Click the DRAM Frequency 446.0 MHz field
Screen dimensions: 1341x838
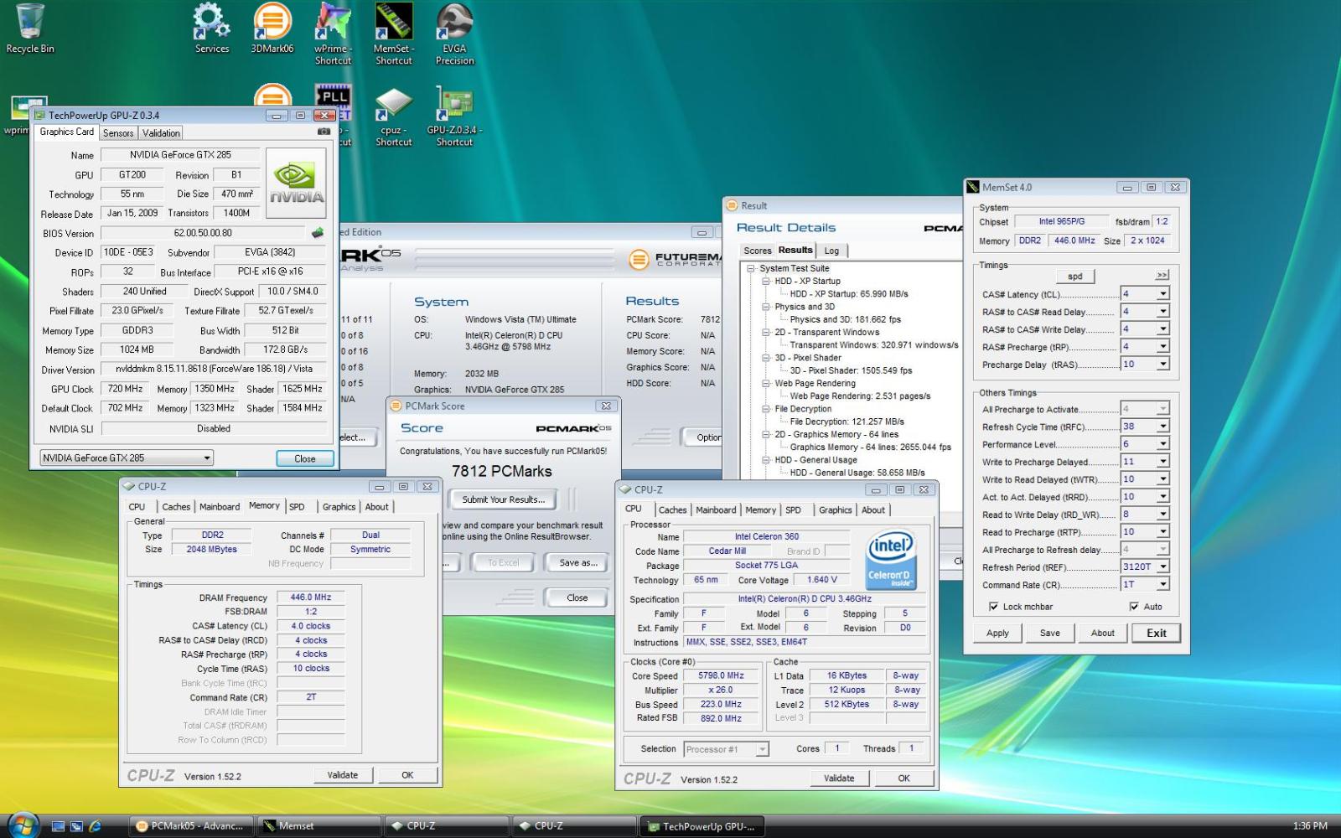310,597
